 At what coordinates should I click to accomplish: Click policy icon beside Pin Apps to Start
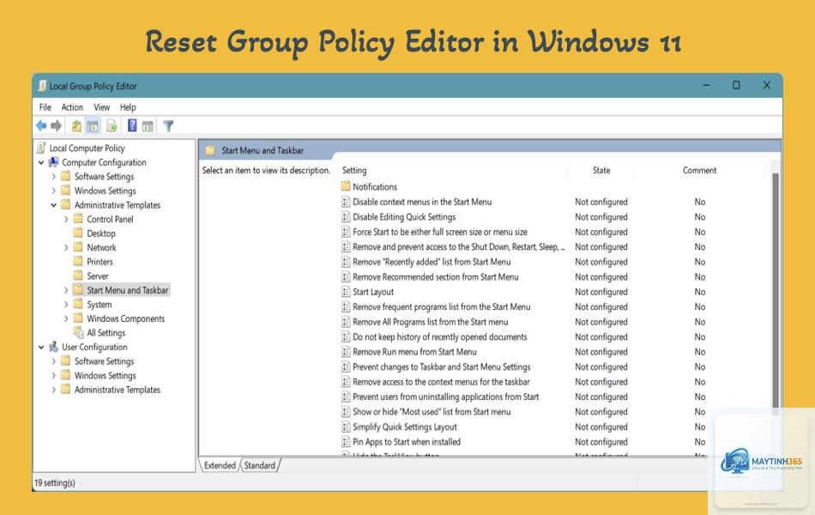click(x=346, y=442)
